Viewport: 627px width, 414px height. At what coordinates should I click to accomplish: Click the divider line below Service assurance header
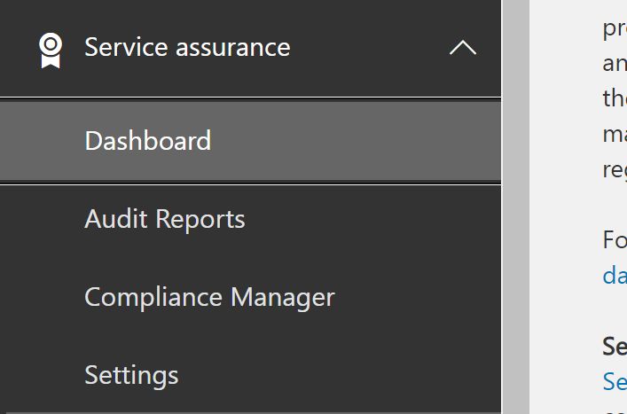tap(250, 98)
